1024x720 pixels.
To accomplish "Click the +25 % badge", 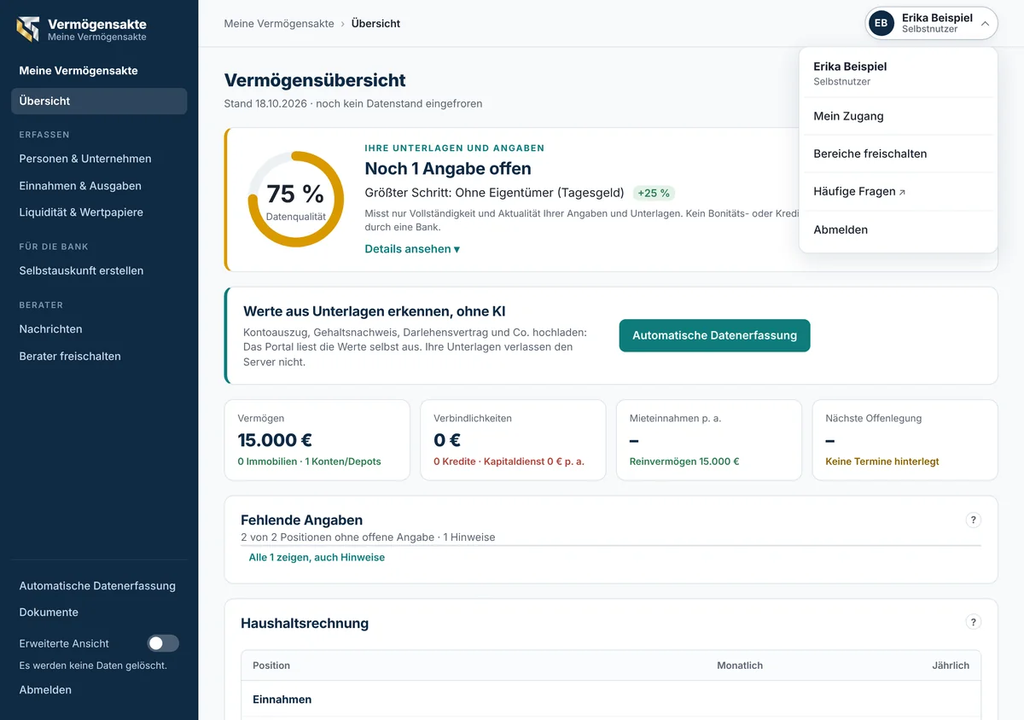I will [654, 193].
